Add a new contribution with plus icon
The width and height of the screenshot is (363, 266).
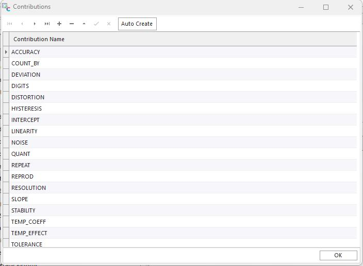(59, 24)
